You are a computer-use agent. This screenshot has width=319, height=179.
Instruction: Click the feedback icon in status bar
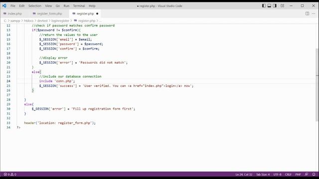coord(307,175)
